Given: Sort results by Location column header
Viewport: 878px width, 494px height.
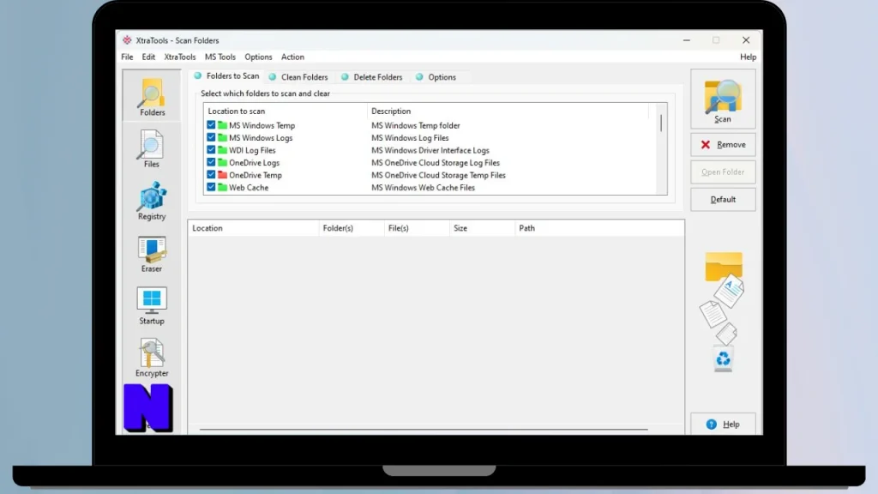Looking at the screenshot, I should click(254, 228).
